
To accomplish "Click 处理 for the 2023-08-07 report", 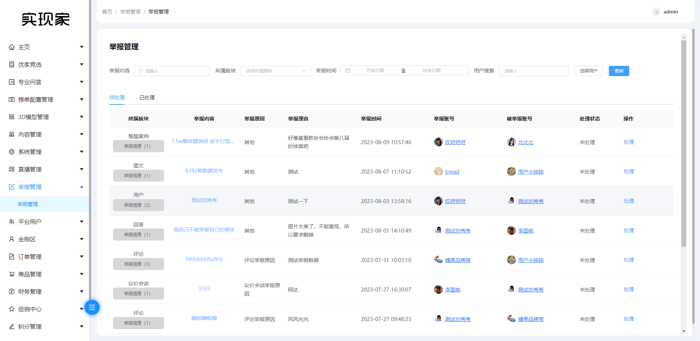I will [x=629, y=171].
